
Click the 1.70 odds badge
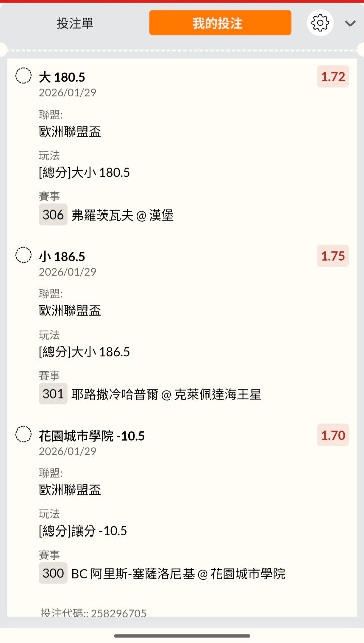coord(333,435)
